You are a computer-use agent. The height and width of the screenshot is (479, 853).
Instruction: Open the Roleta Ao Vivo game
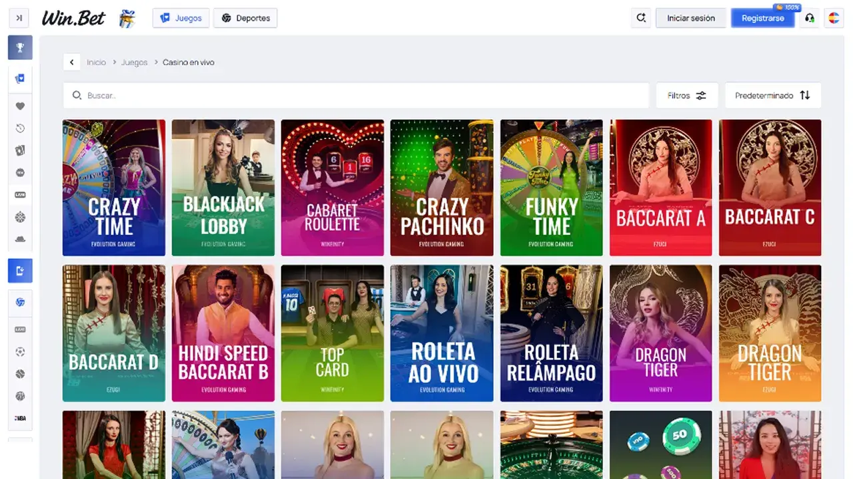coord(442,333)
